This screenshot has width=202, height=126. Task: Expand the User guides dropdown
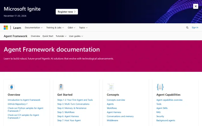76,36
